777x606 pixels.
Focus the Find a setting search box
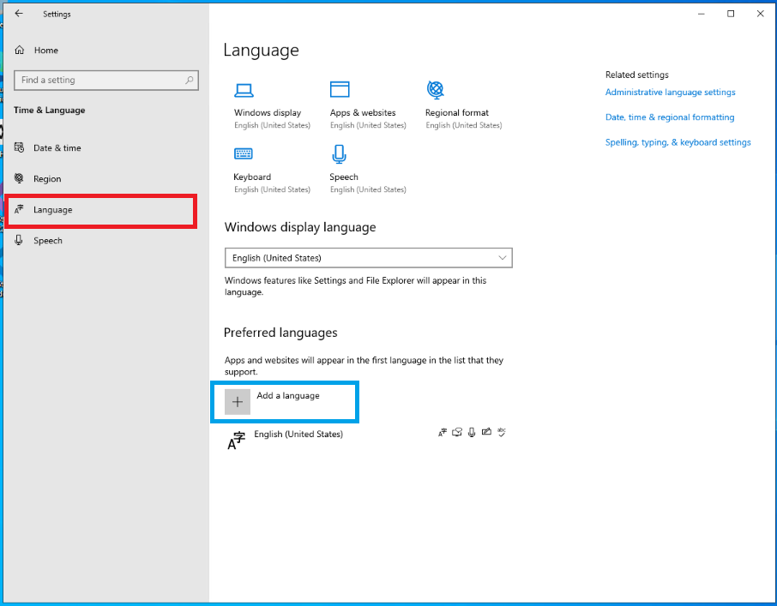(x=106, y=81)
